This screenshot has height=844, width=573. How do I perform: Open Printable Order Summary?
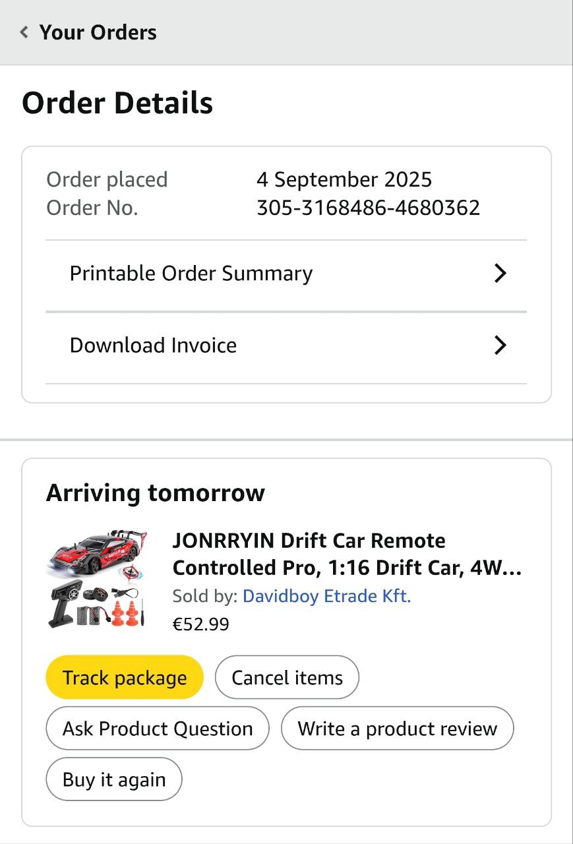click(191, 274)
